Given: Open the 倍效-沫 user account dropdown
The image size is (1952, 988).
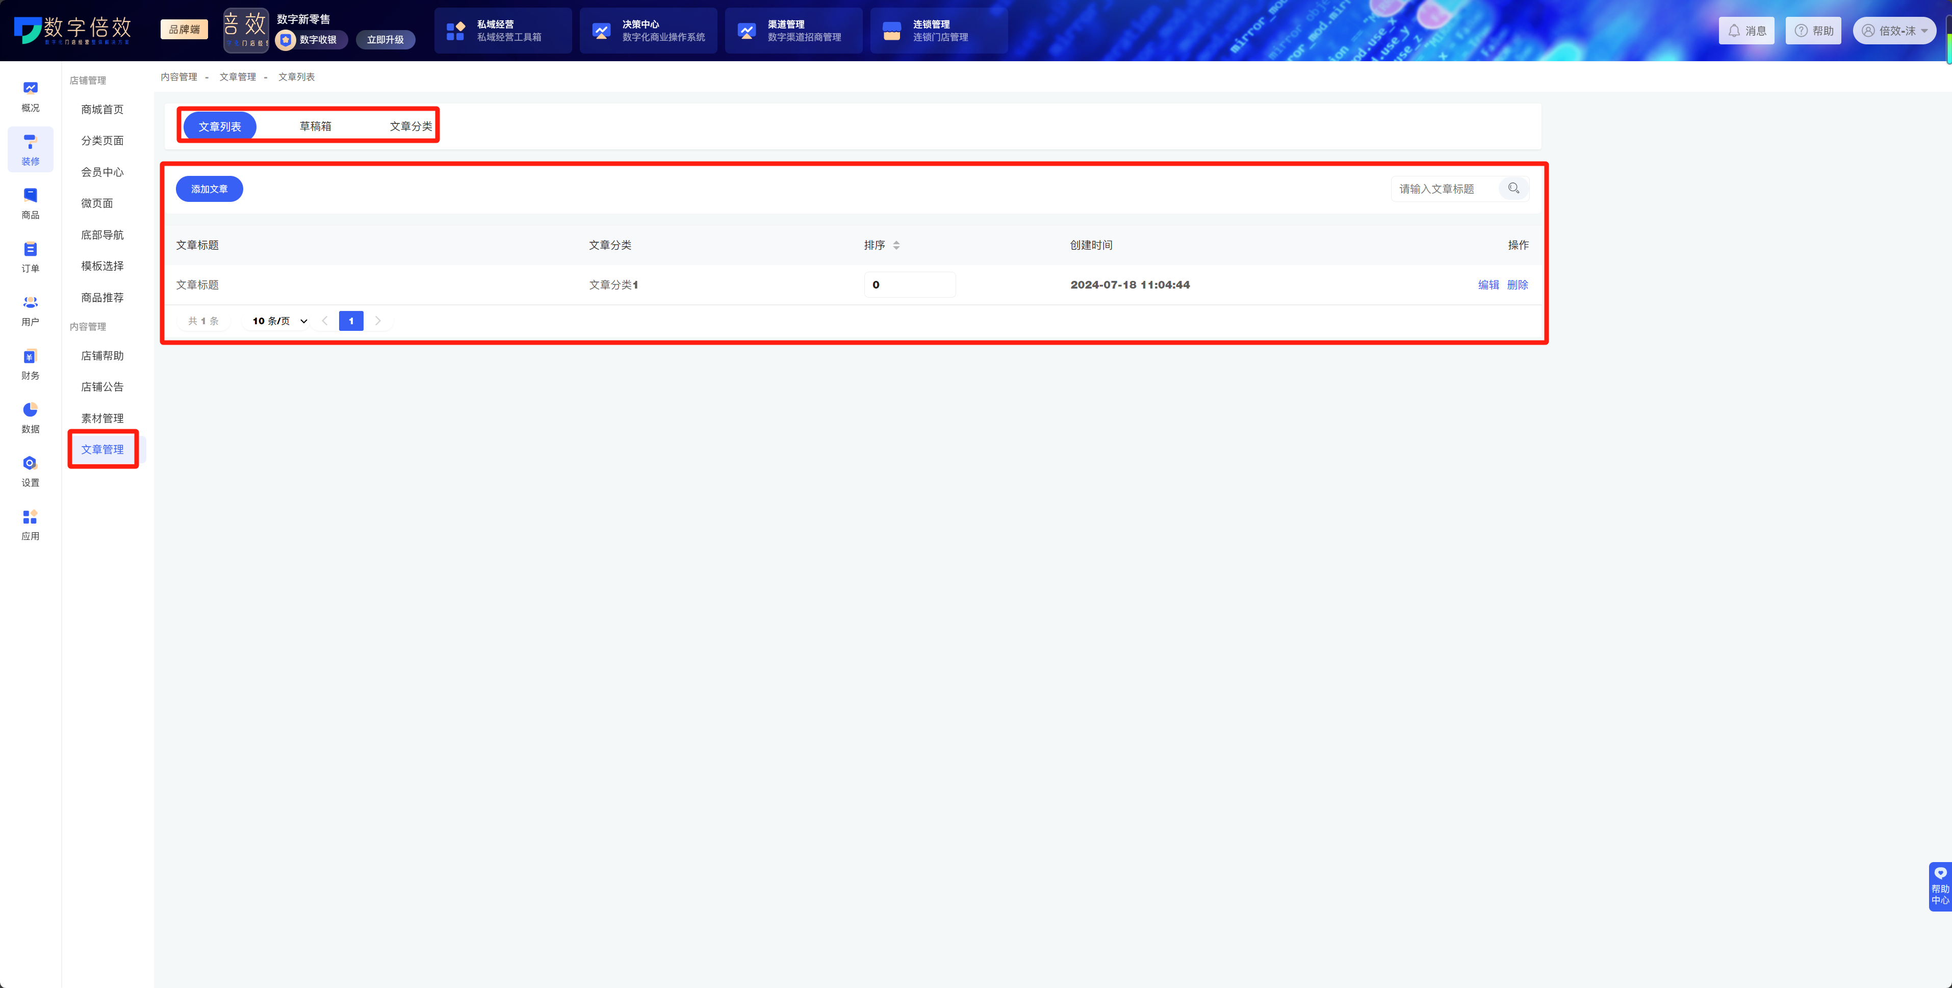Looking at the screenshot, I should (x=1894, y=30).
